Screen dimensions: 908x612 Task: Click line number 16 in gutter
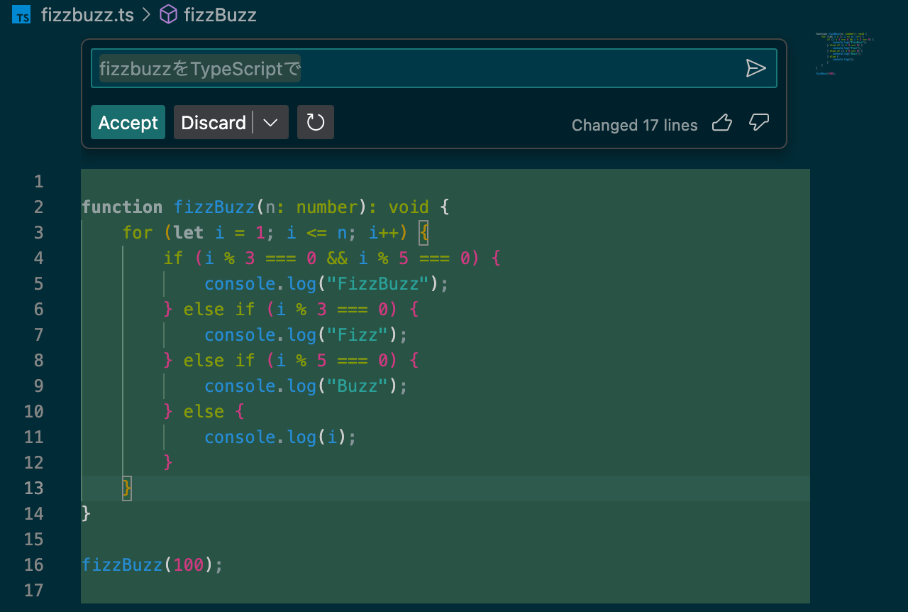point(33,565)
